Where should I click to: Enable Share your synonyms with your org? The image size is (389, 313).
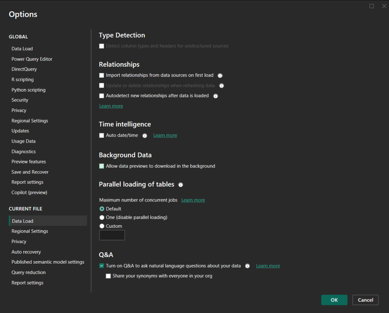coord(108,276)
